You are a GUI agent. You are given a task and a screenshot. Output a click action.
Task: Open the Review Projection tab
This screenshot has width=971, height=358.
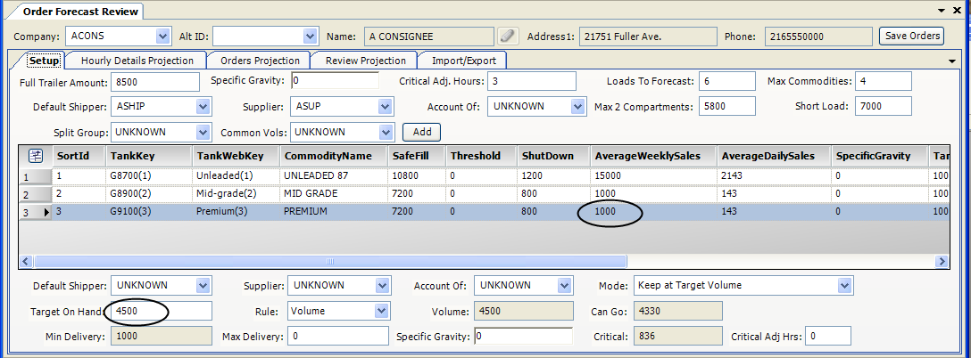(365, 61)
